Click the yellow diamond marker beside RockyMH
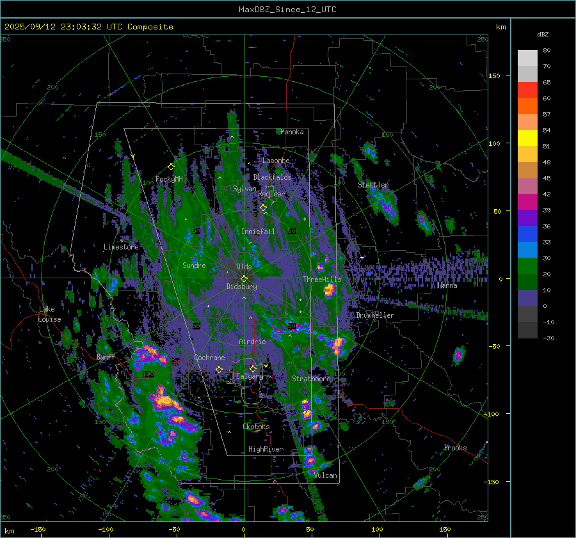 [x=171, y=167]
